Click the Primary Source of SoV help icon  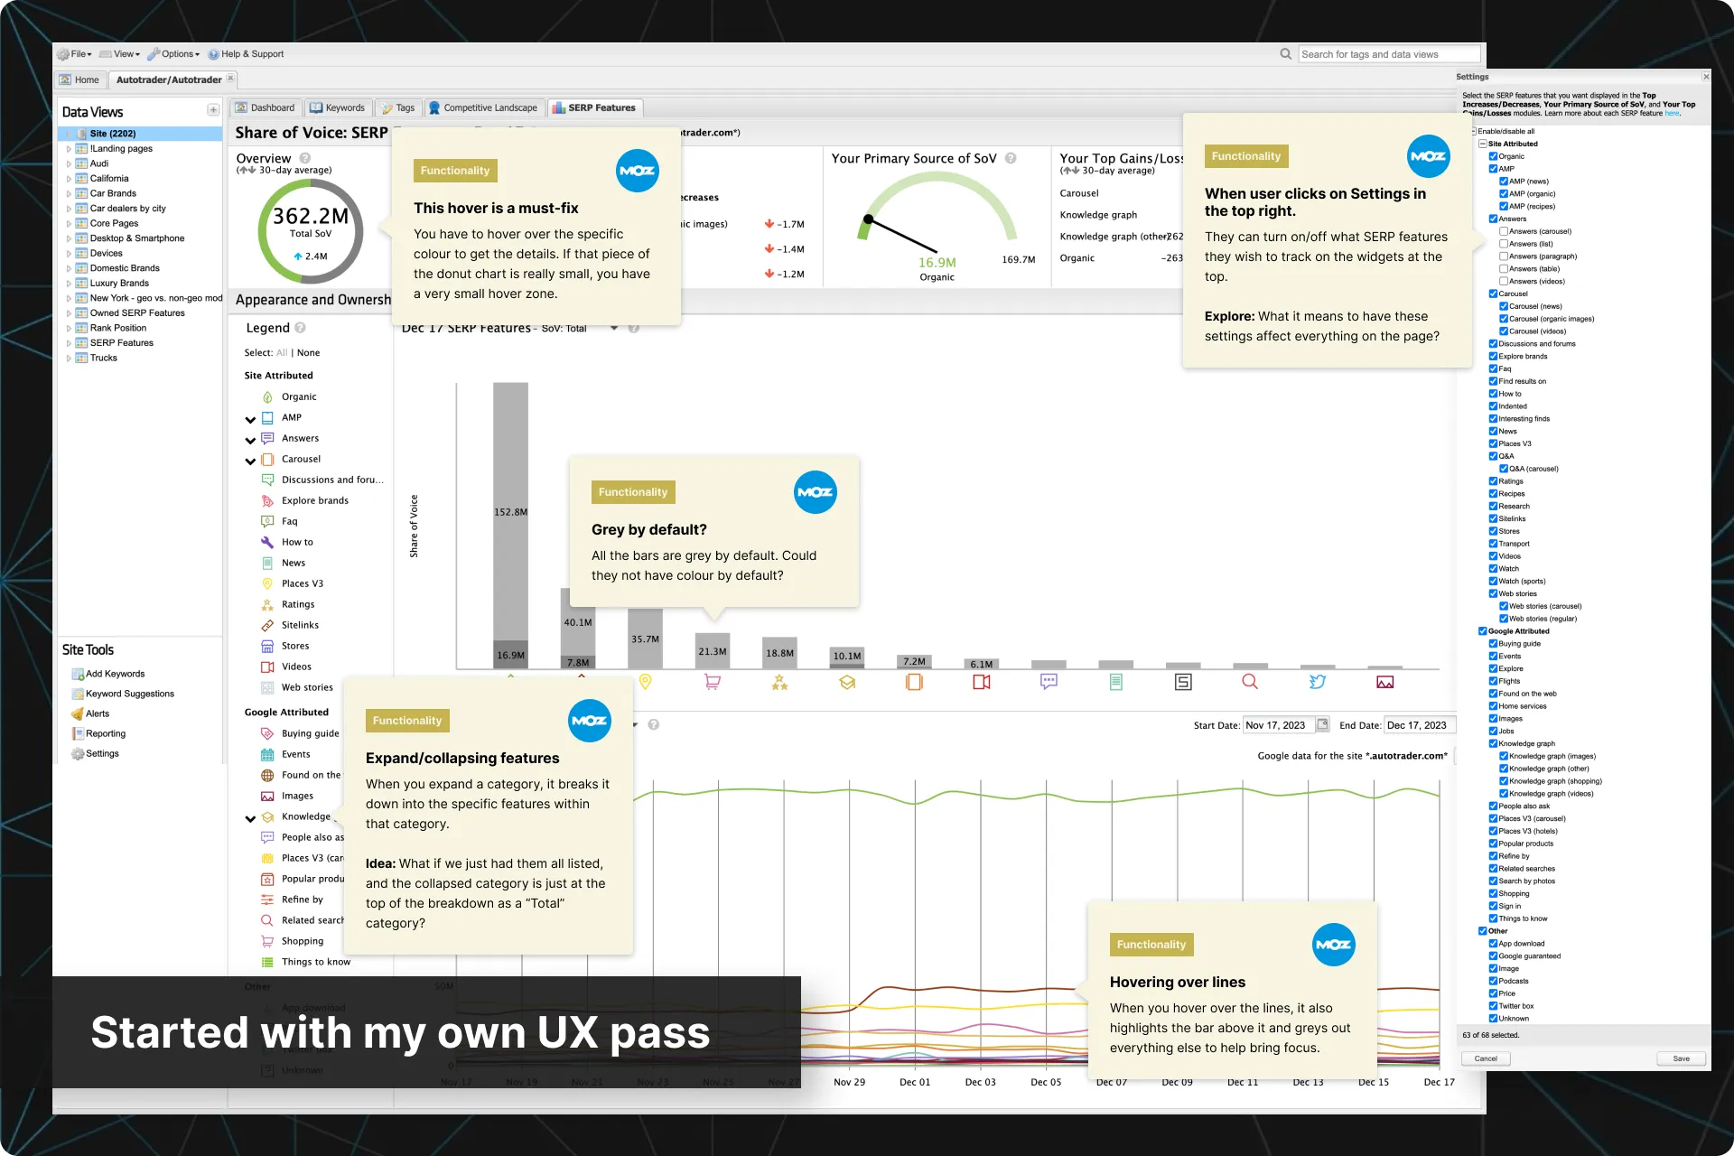pos(1011,158)
